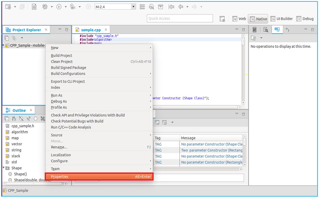Open the M-2.4 device dropdown

coord(133,7)
